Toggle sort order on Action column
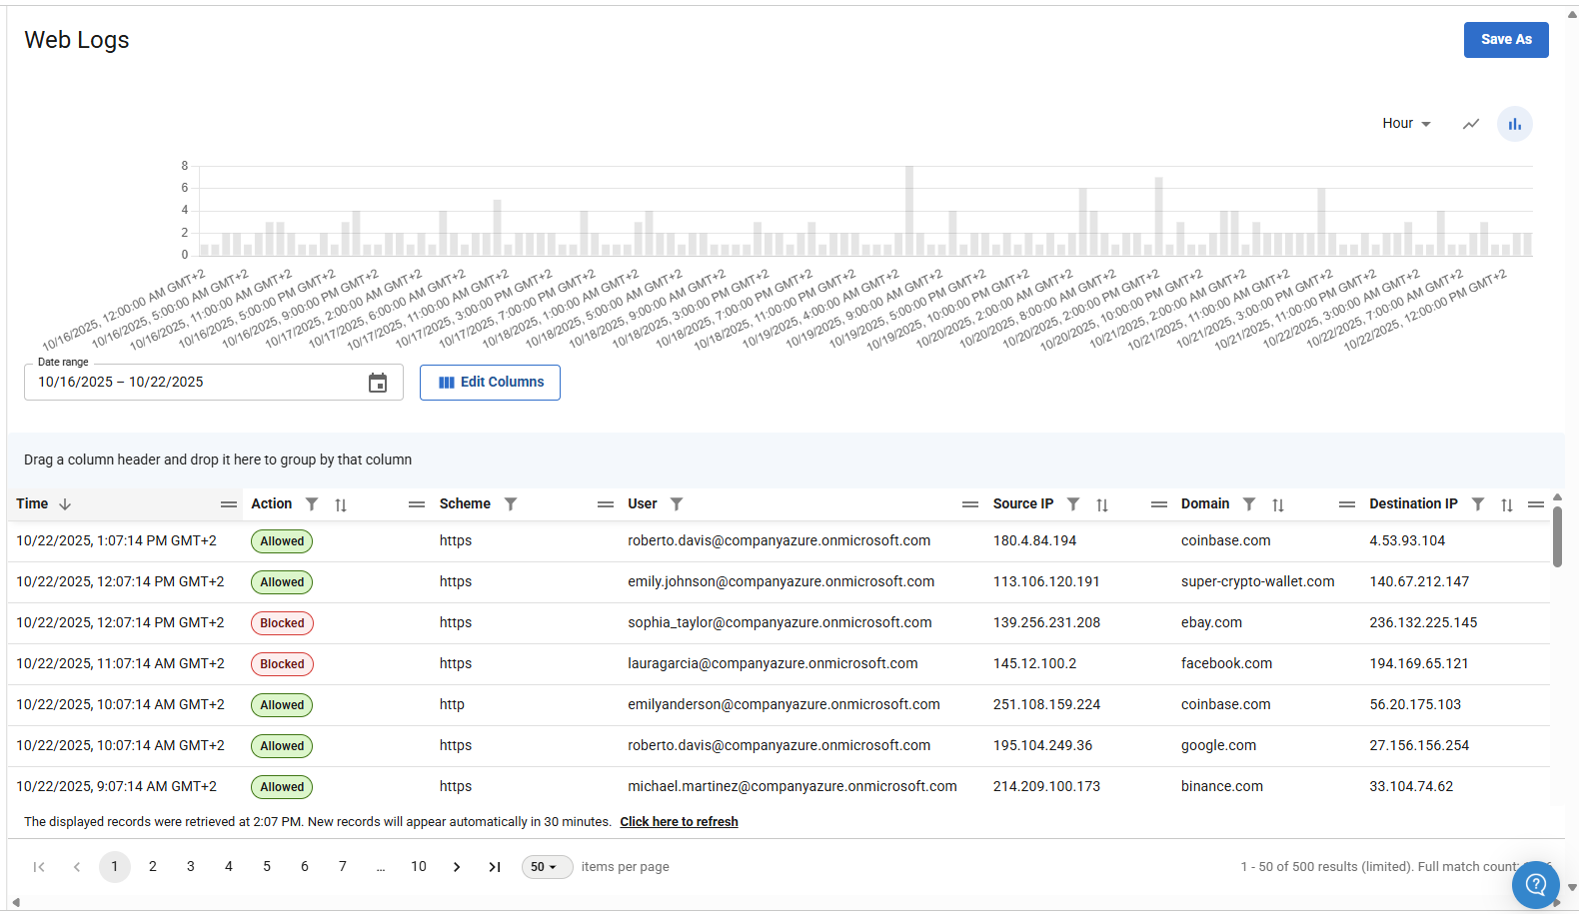 [341, 505]
